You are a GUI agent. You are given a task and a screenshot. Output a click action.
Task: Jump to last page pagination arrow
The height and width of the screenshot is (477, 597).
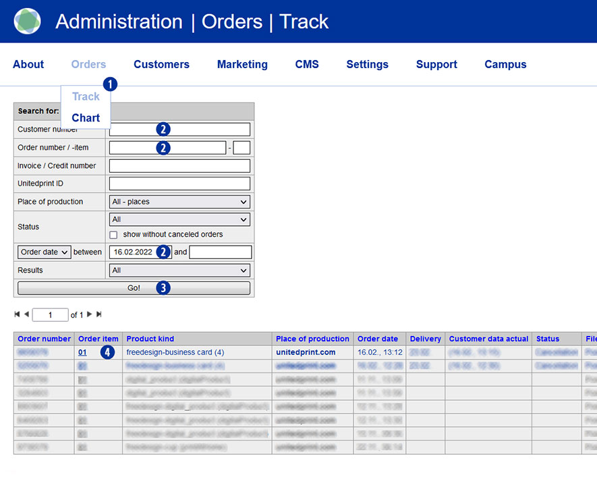coord(99,314)
